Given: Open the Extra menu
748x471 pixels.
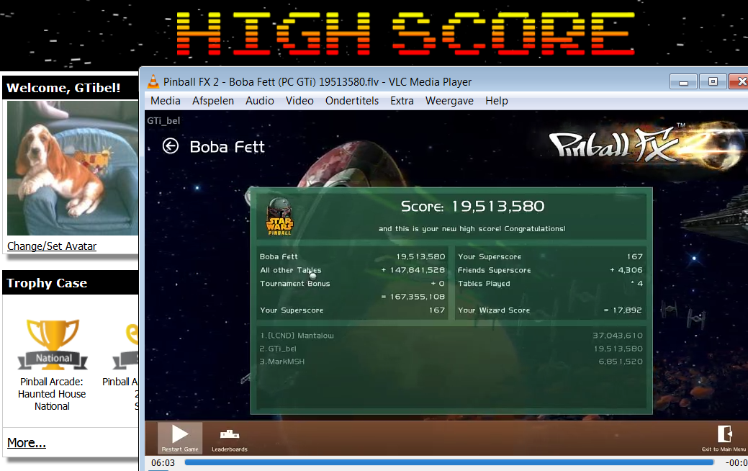Looking at the screenshot, I should pos(402,101).
